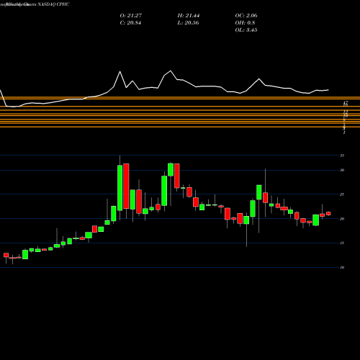Click the 20 price axis label
The width and height of the screenshot is (360, 360).
(342, 219)
